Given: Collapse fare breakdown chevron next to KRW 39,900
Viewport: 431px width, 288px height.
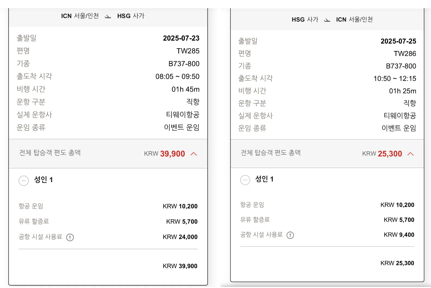Looking at the screenshot, I should pos(194,154).
